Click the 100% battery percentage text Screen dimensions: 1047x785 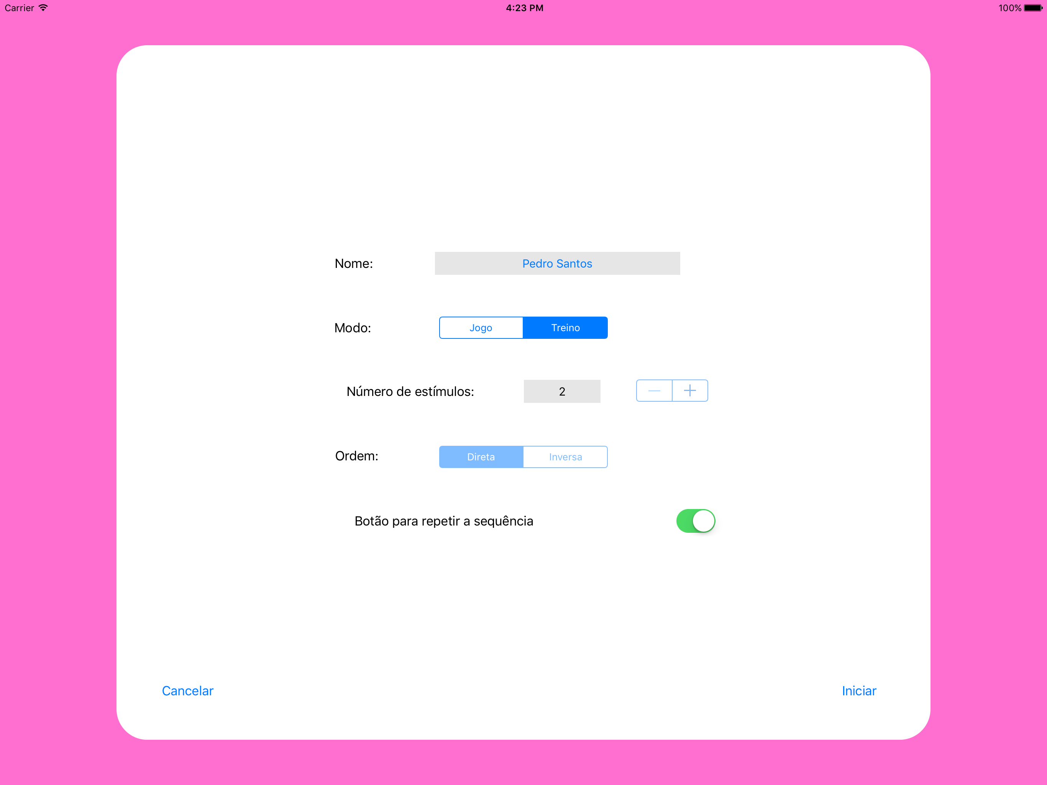[1009, 8]
